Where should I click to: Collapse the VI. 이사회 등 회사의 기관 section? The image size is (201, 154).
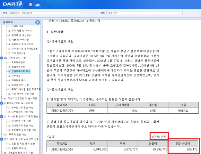coord(2,116)
